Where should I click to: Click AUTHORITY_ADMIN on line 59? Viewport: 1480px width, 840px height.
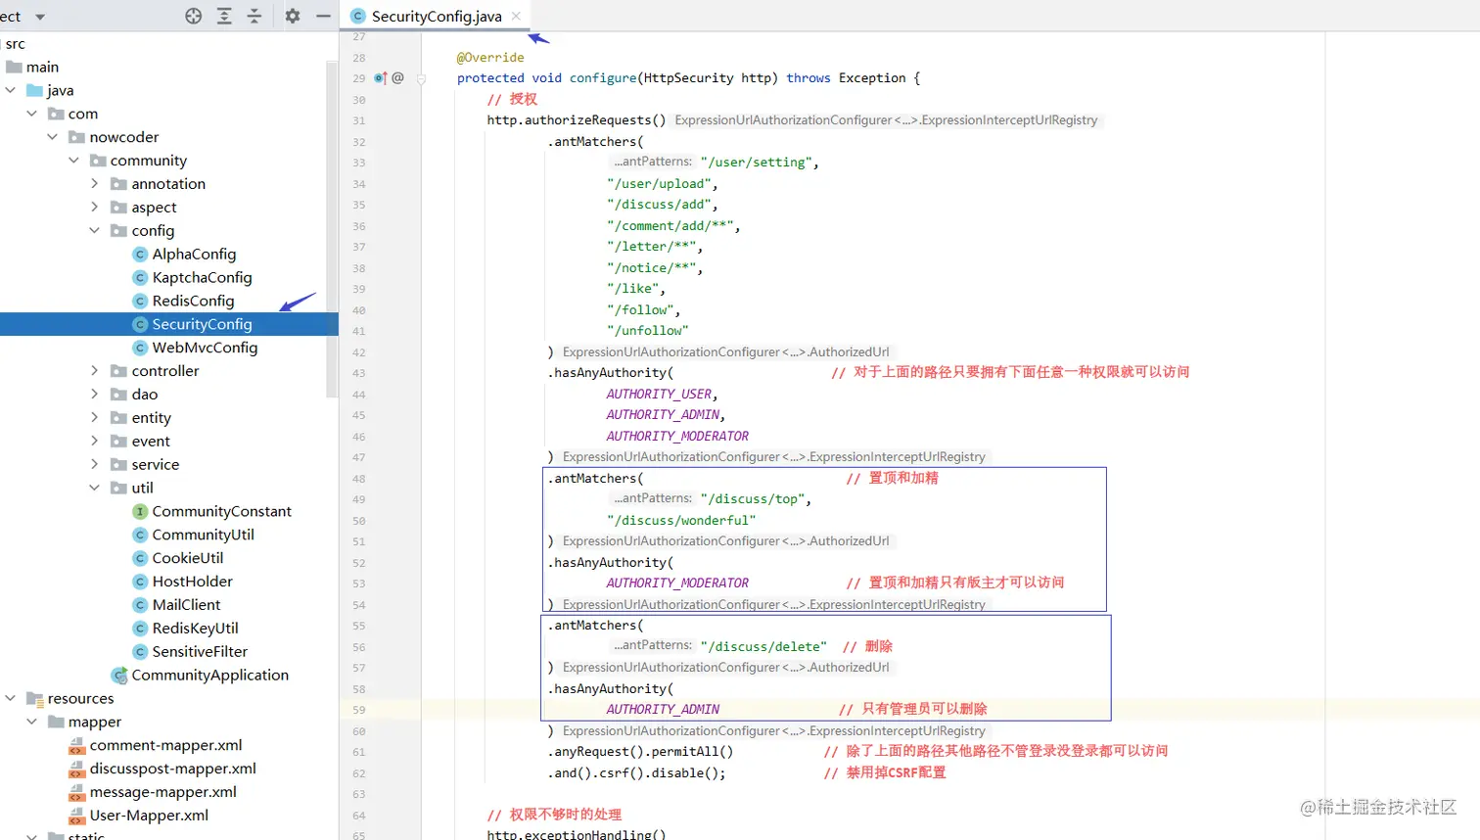[x=663, y=710]
